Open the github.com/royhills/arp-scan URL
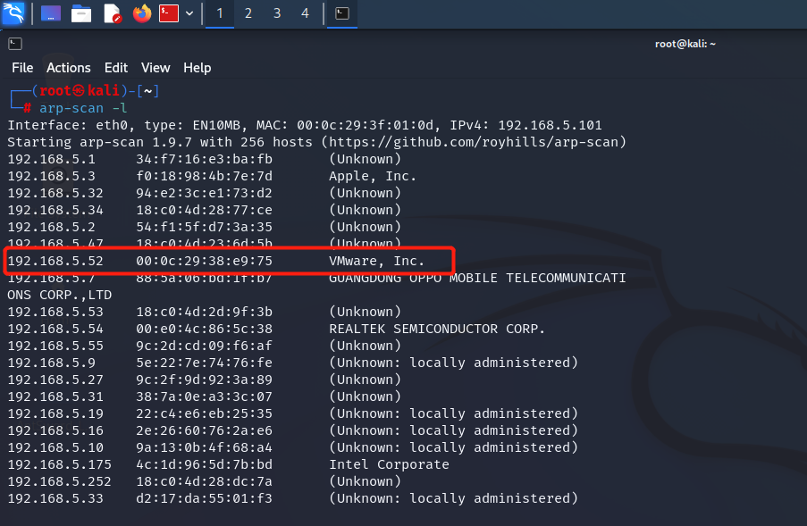Viewport: 807px width, 526px height. (474, 142)
